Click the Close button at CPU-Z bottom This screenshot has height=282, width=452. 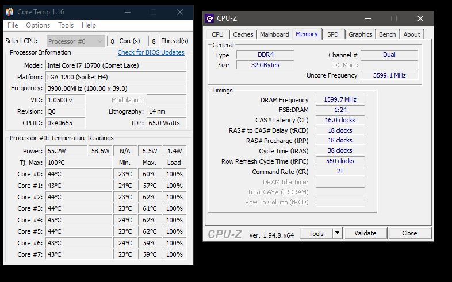coord(409,233)
